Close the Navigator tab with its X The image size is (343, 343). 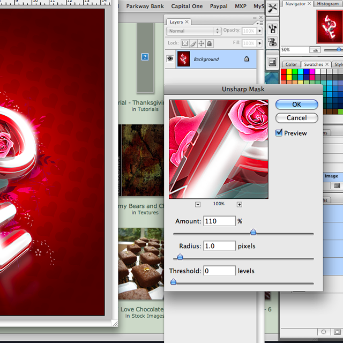click(309, 4)
